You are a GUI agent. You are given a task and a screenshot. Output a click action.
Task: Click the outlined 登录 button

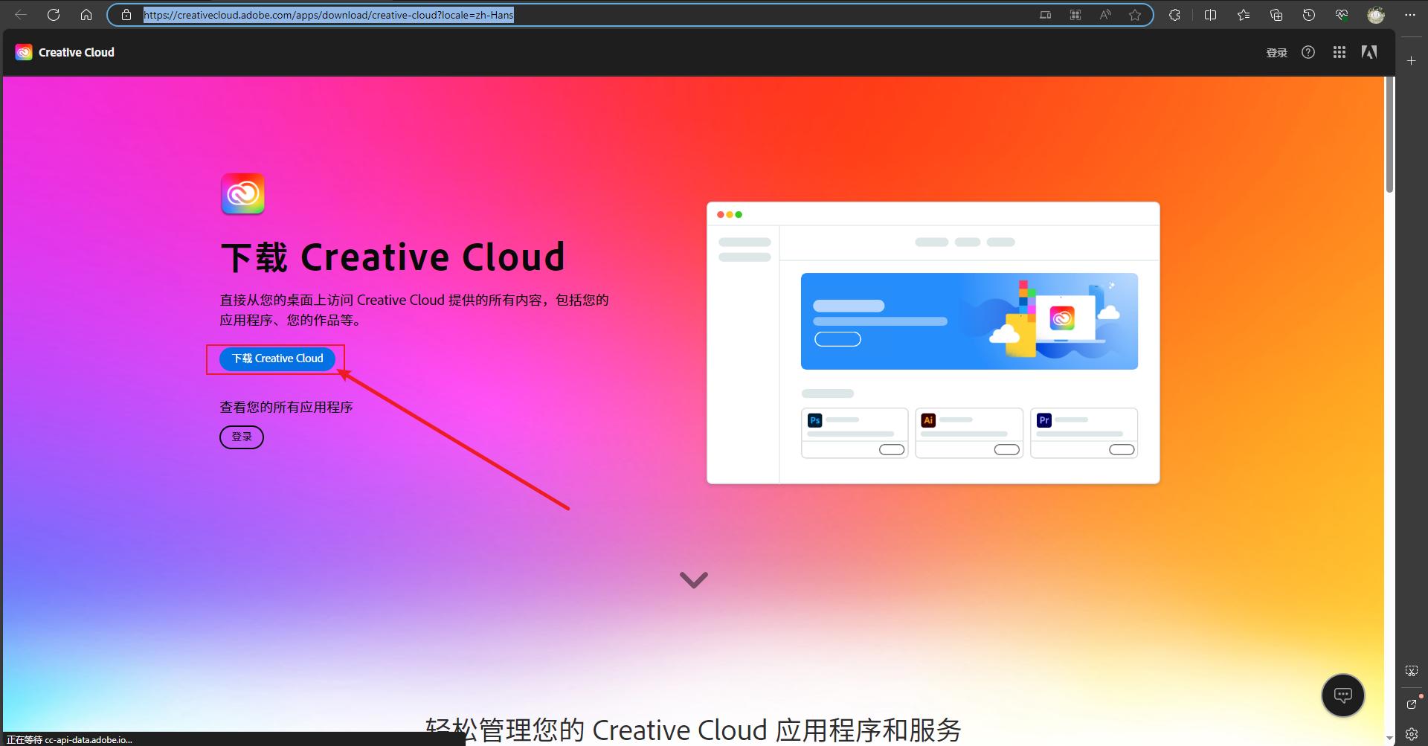click(242, 437)
